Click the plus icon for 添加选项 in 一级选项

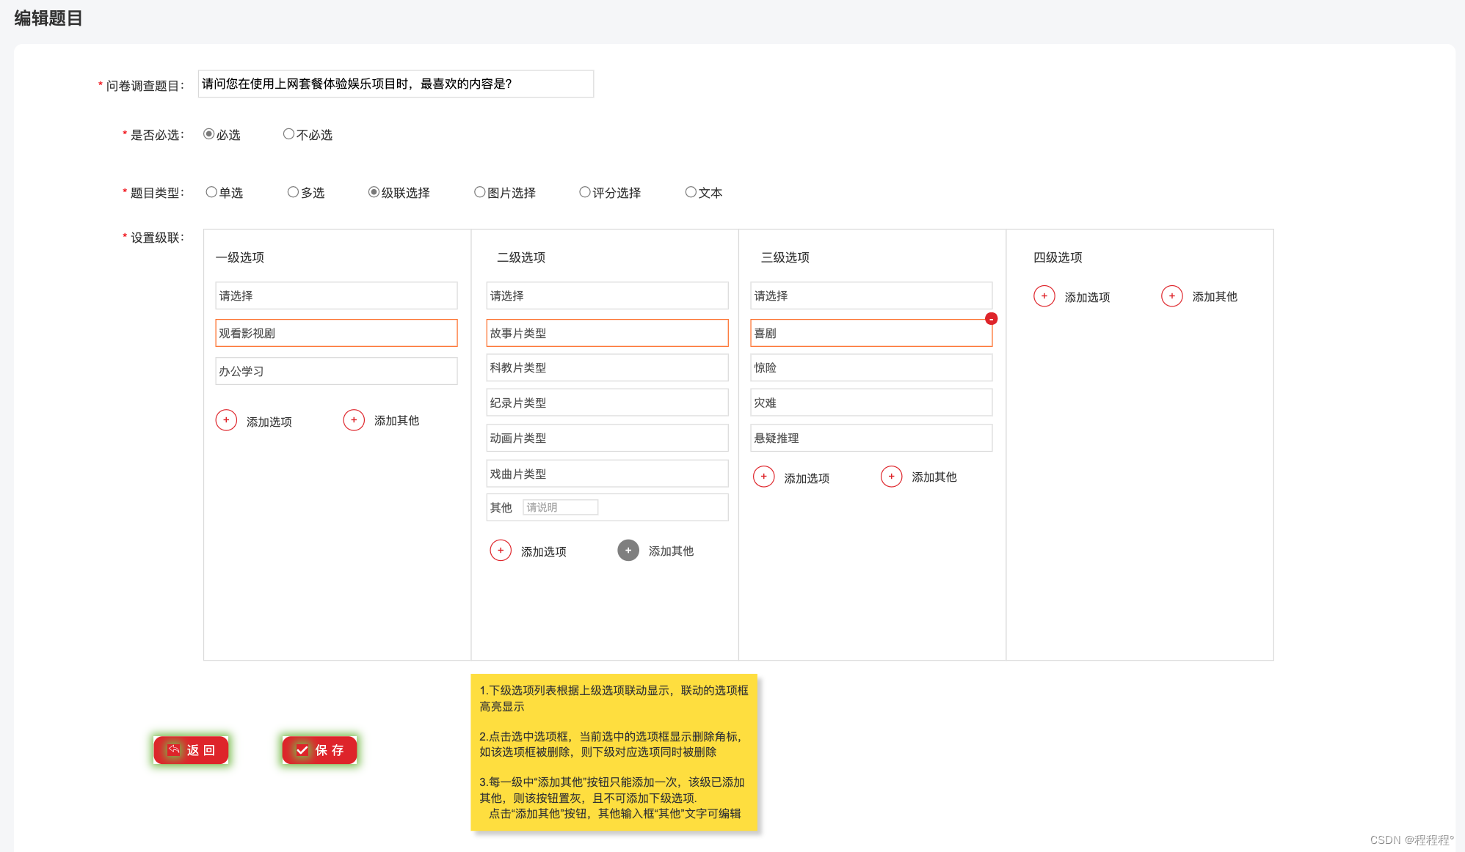[x=226, y=420]
